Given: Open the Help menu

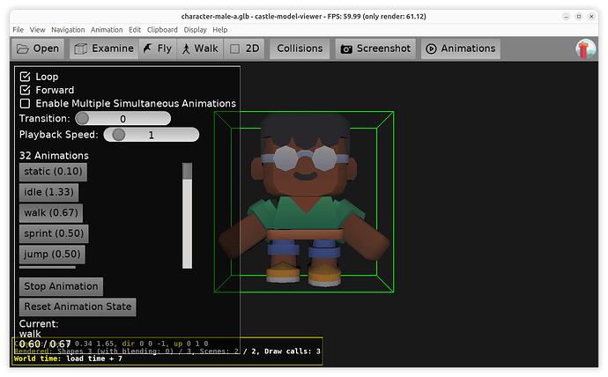Looking at the screenshot, I should coord(220,30).
